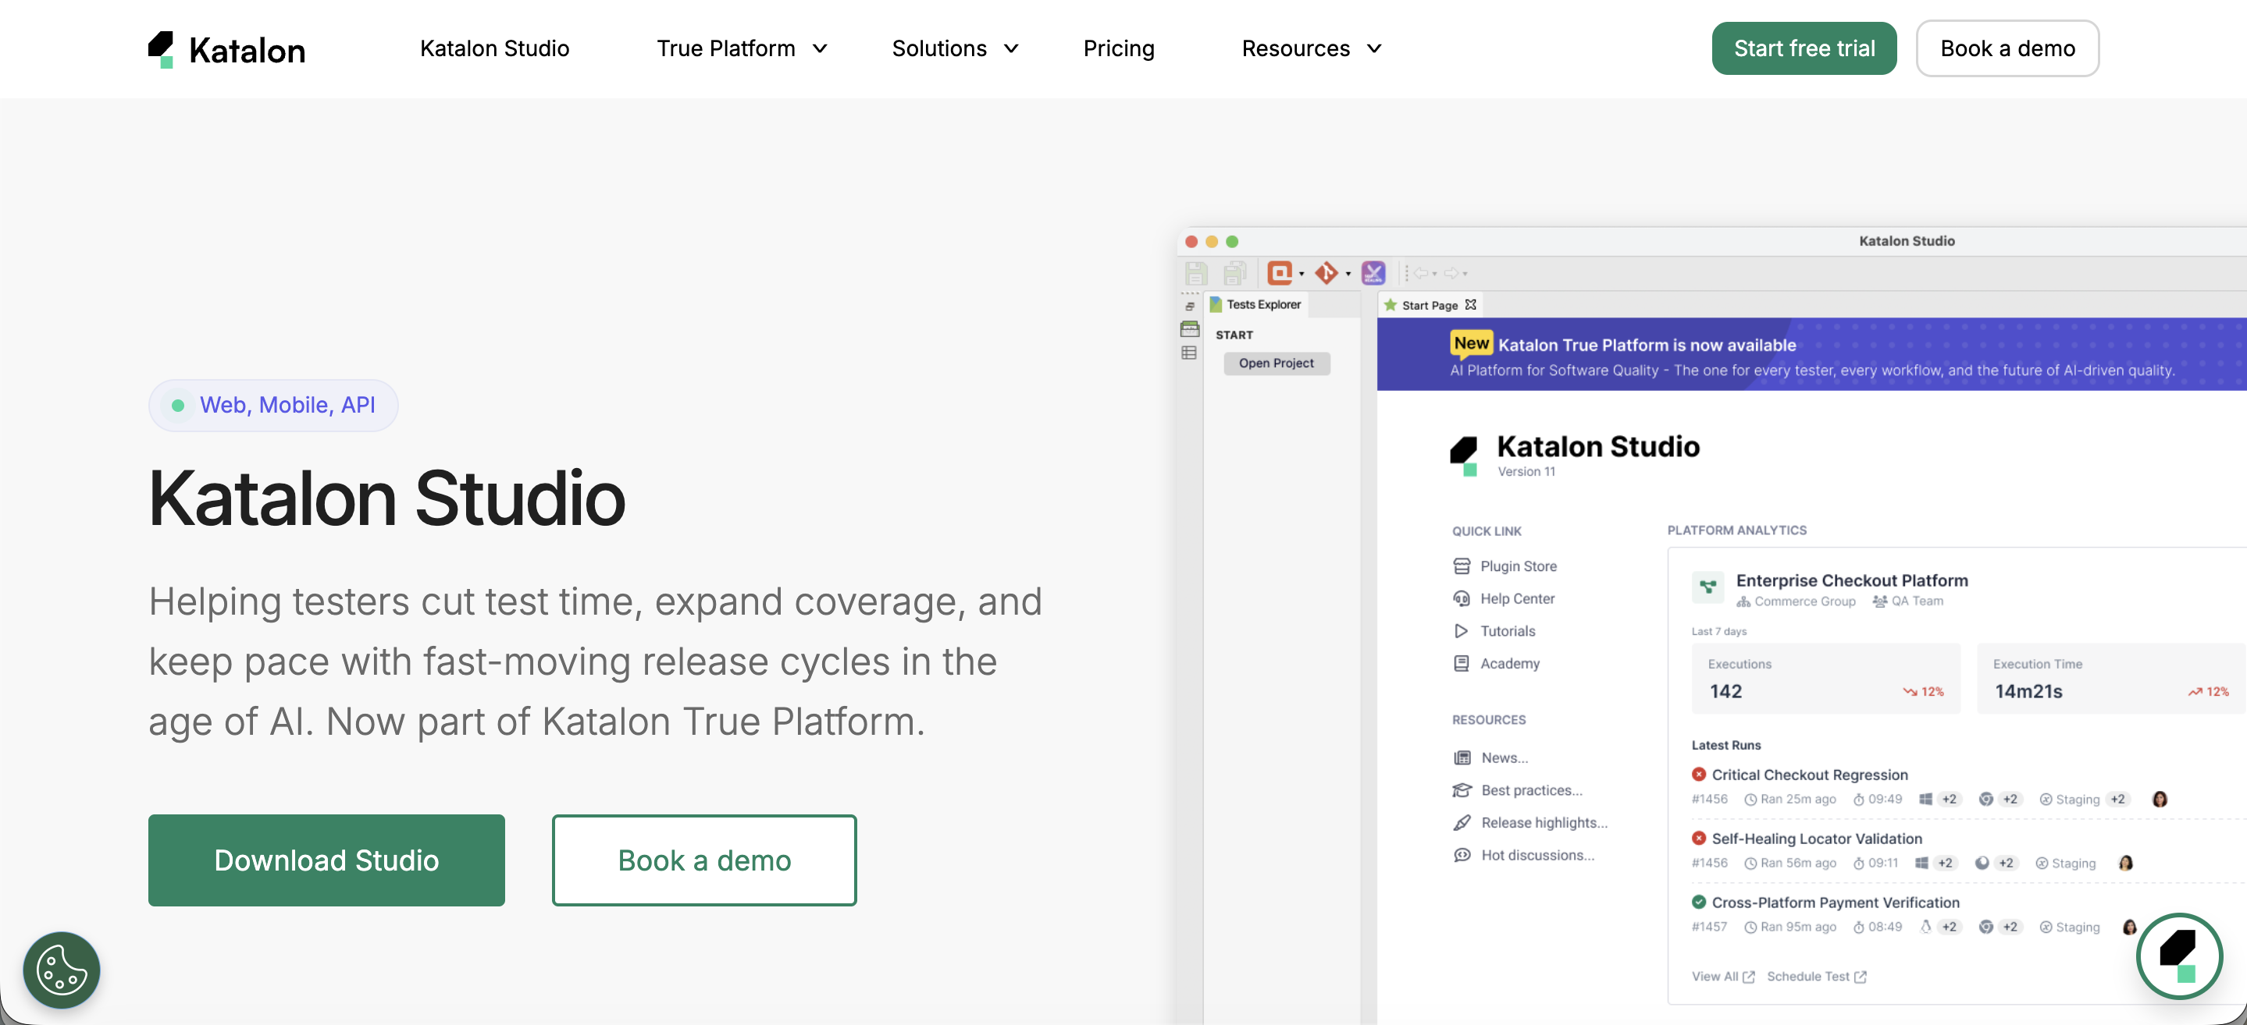Click the Release highlights rocket icon
This screenshot has width=2247, height=1025.
point(1462,822)
